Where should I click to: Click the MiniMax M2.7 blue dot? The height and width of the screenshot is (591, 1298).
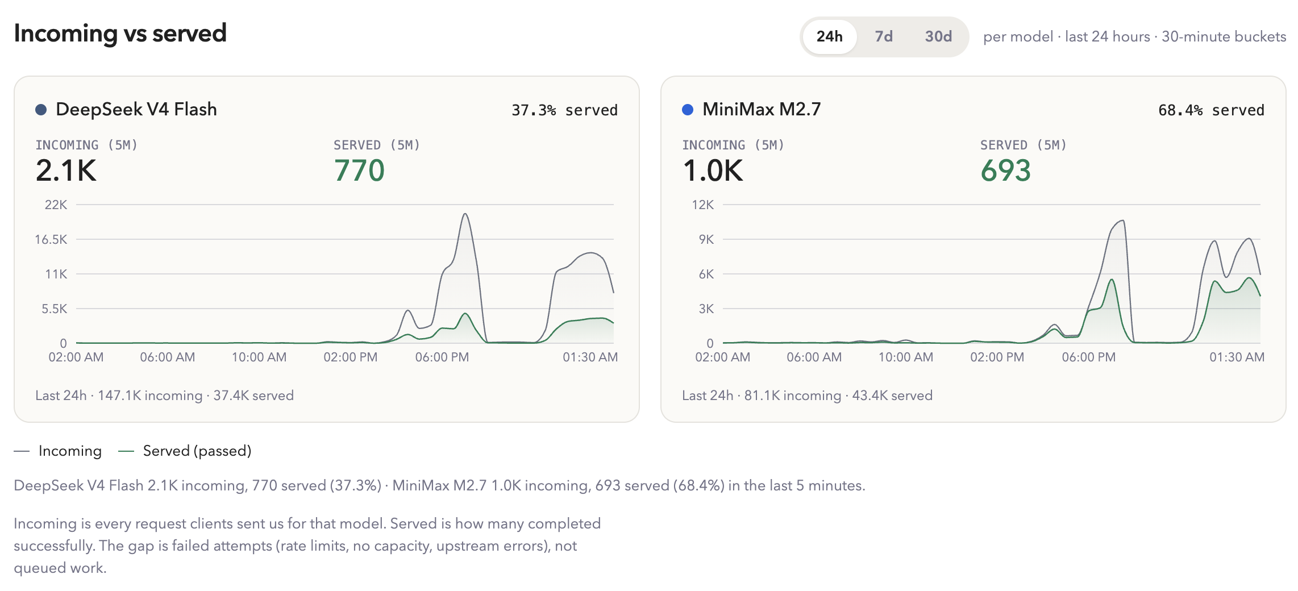[x=688, y=110]
